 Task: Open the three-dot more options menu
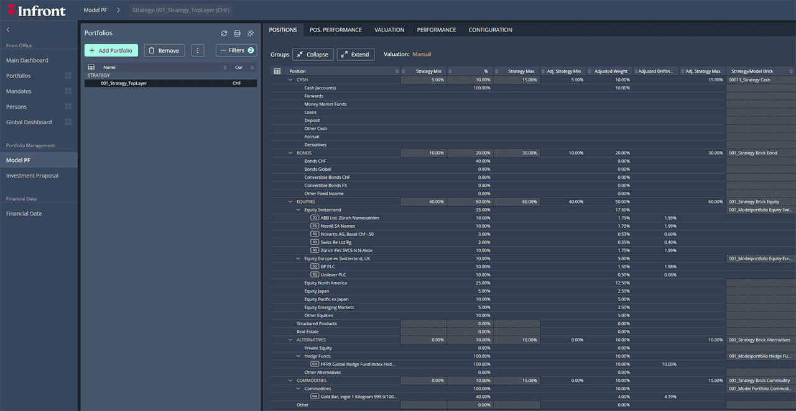click(198, 51)
